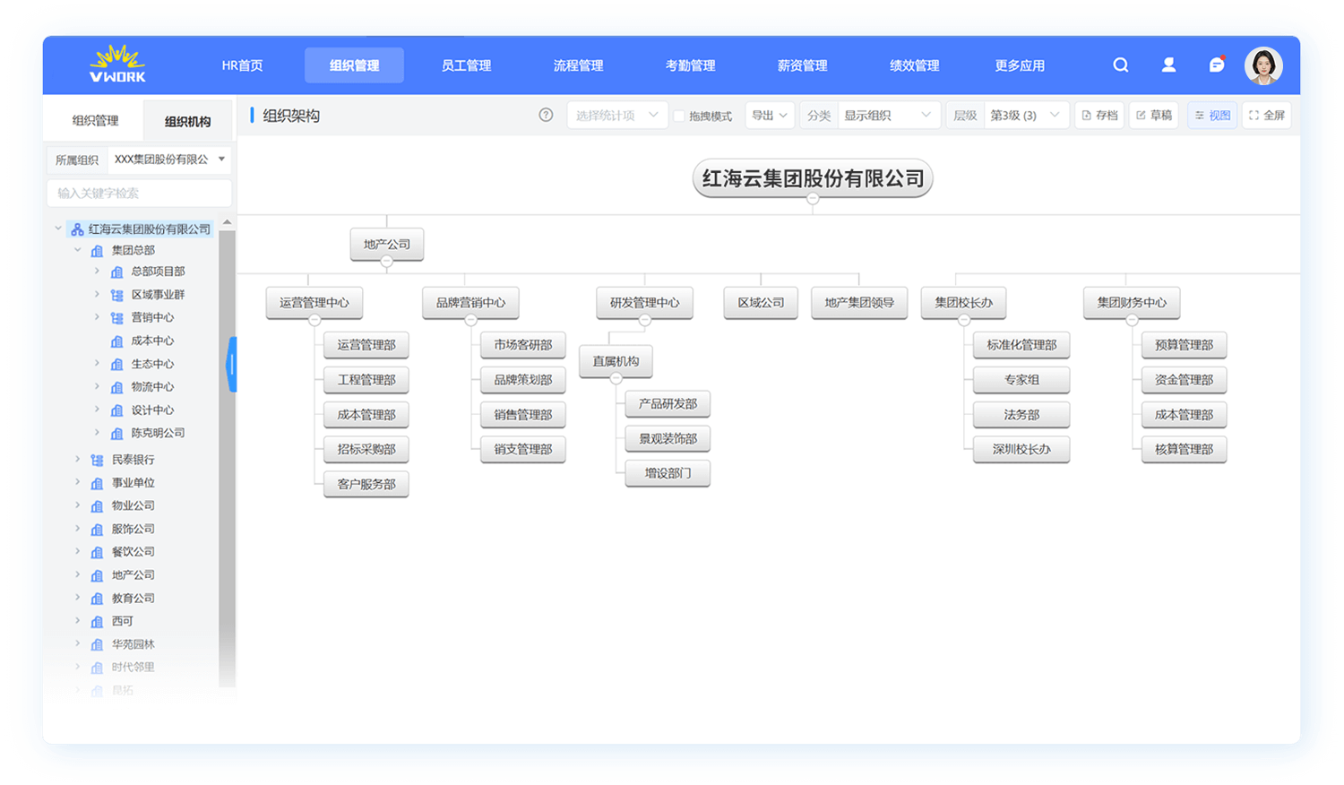The image size is (1344, 785).
Task: Open 薪资管理 in top navigation
Action: click(802, 65)
